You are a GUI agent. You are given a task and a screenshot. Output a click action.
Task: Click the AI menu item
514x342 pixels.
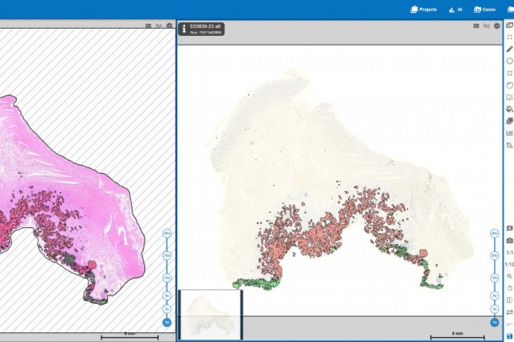point(456,10)
